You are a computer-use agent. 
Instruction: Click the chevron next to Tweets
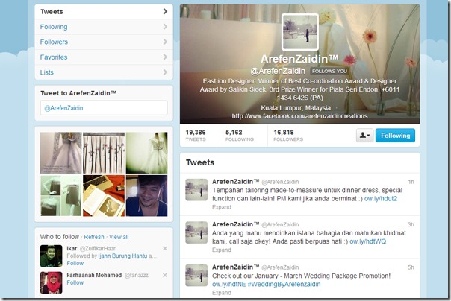click(165, 11)
